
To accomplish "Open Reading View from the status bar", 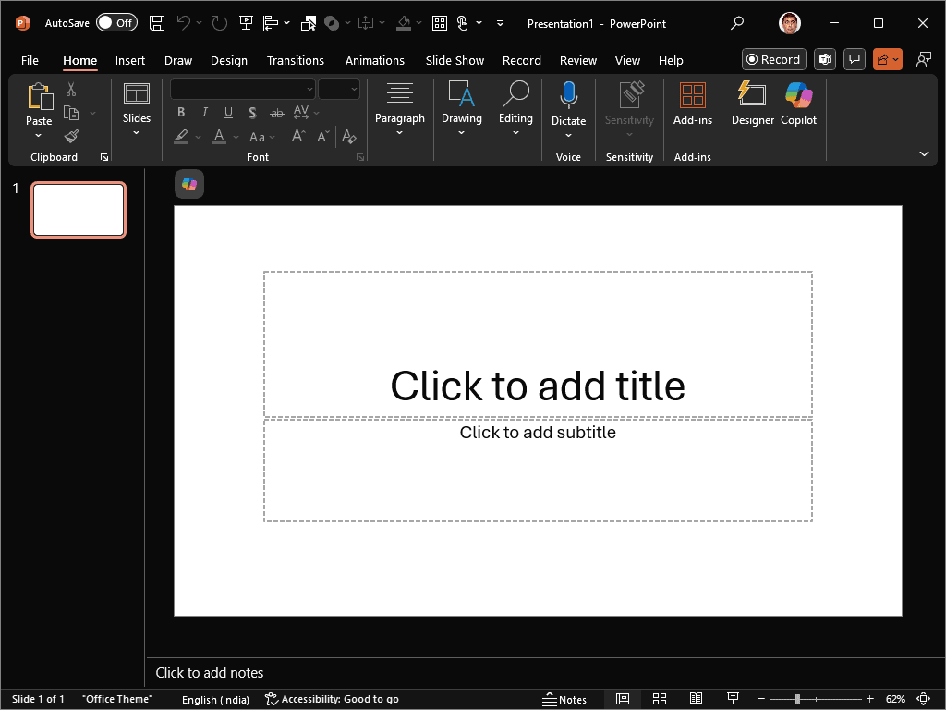I will (696, 698).
